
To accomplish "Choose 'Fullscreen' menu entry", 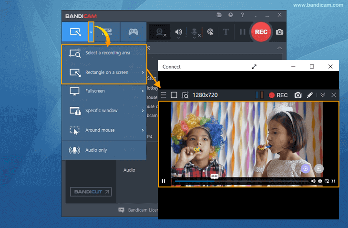I will click(104, 91).
